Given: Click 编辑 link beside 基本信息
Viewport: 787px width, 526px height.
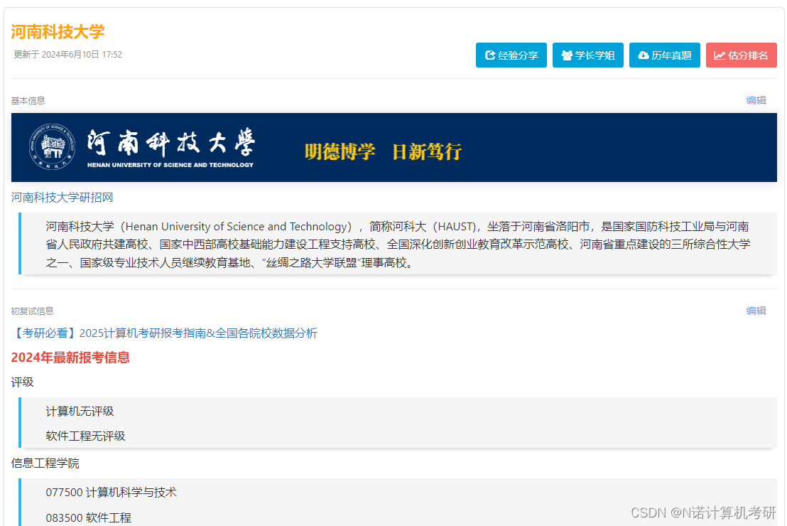Looking at the screenshot, I should (x=756, y=100).
